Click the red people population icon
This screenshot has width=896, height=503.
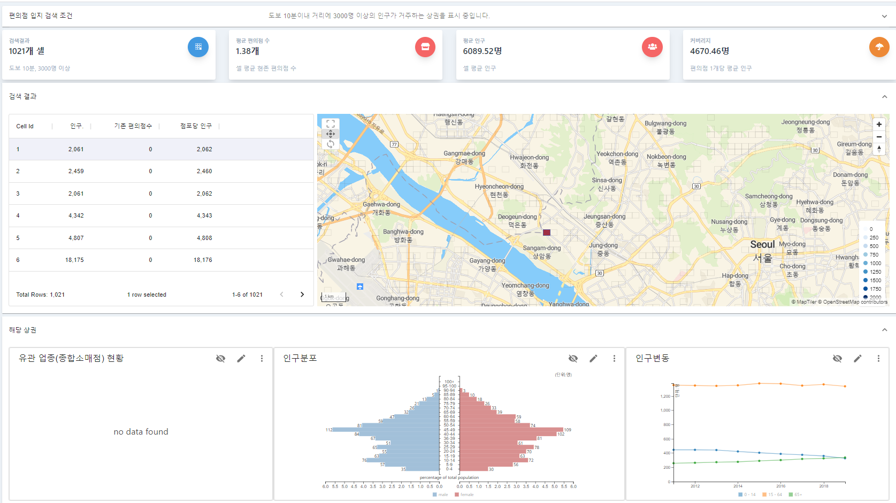652,47
